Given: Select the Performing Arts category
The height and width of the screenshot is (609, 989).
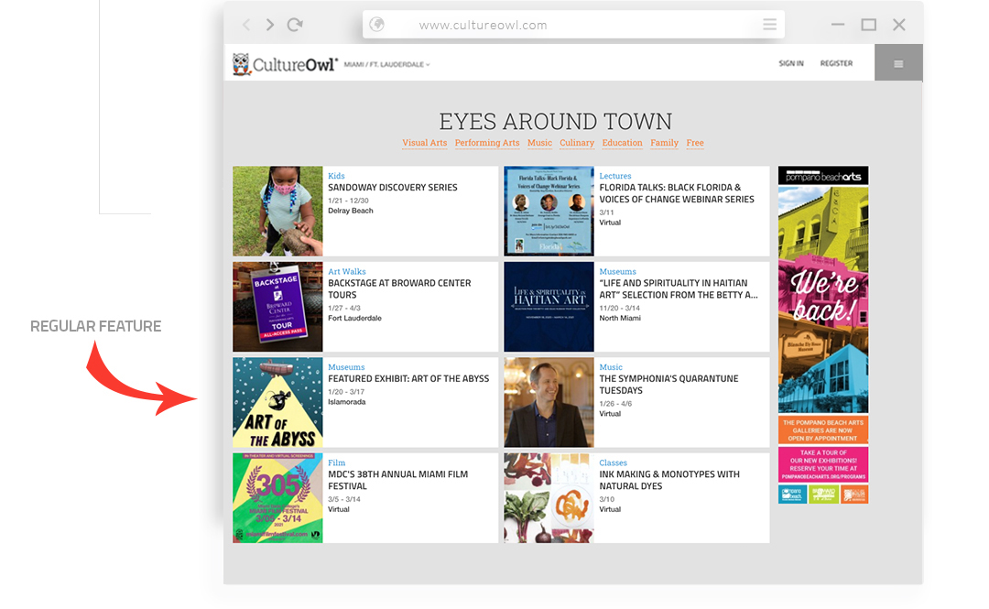Looking at the screenshot, I should 487,143.
